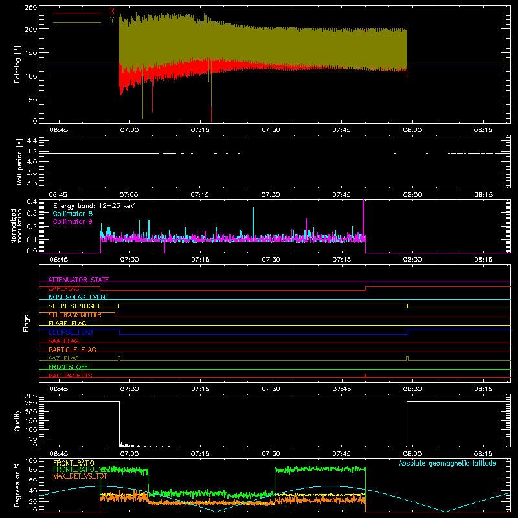The width and height of the screenshot is (518, 518).
Task: Click the 300 value on Quality axis
Action: [30, 396]
